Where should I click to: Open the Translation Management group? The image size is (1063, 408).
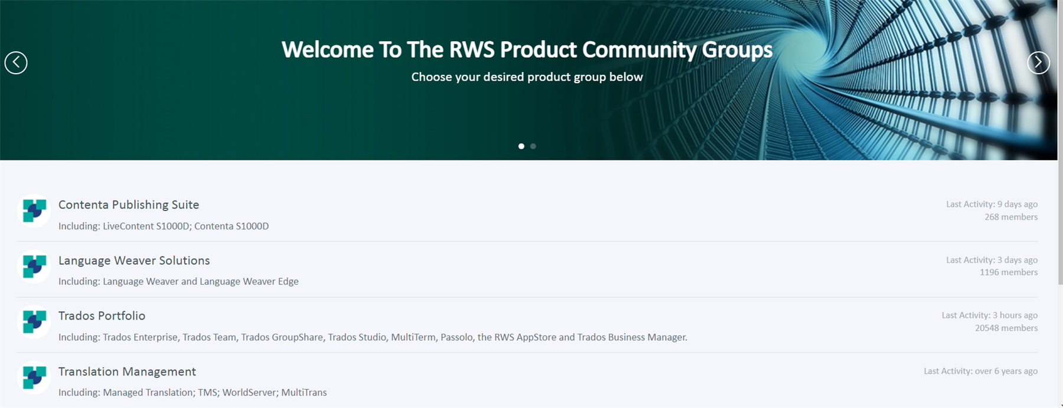(x=127, y=371)
